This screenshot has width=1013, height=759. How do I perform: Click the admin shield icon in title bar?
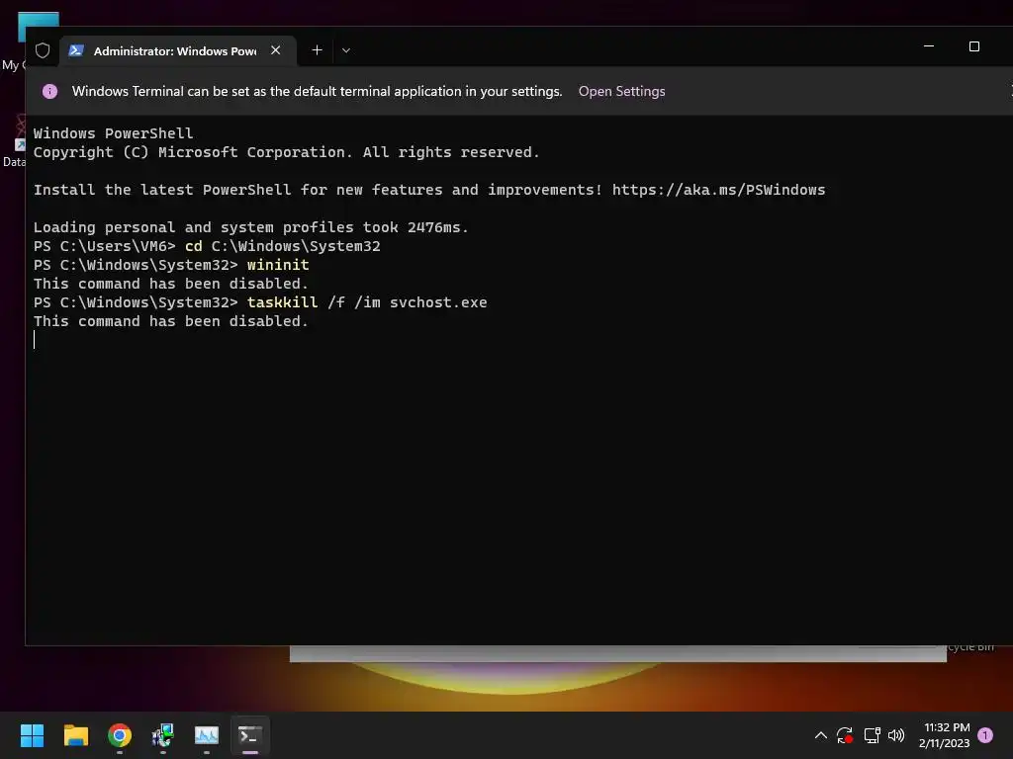[x=43, y=50]
